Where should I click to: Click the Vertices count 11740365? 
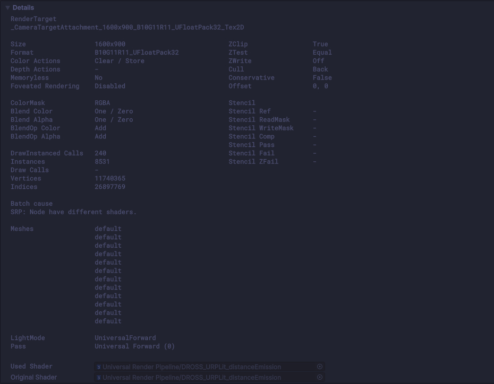(x=110, y=178)
